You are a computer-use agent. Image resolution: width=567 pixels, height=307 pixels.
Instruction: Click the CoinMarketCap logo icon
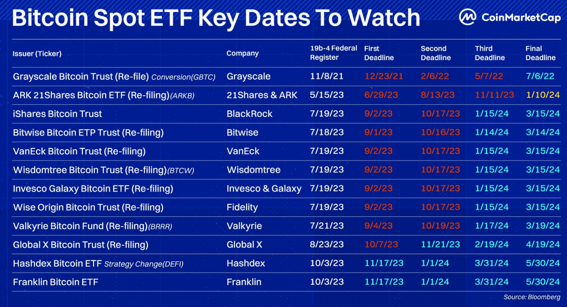[x=467, y=17]
